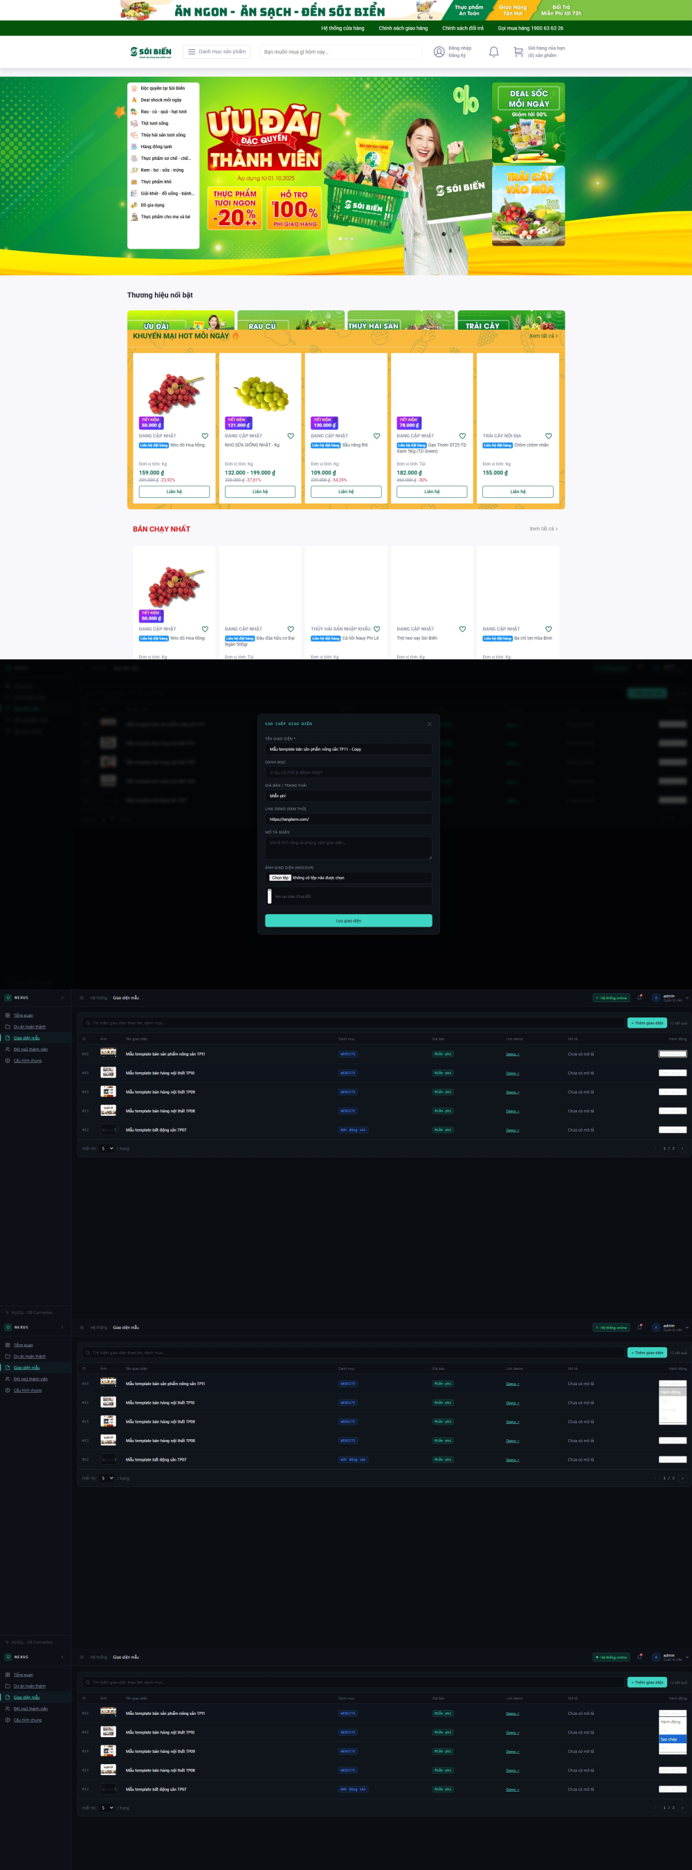Click Liên hệ under Đậu nành Rio
The image size is (692, 1870).
tap(346, 492)
